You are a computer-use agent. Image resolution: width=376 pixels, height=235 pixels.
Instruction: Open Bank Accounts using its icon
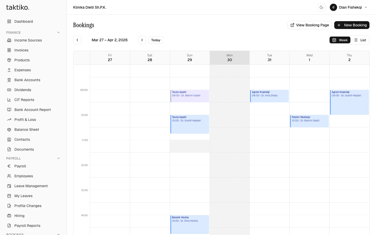pos(9,80)
